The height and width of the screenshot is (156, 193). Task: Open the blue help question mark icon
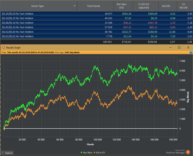(x=191, y=52)
